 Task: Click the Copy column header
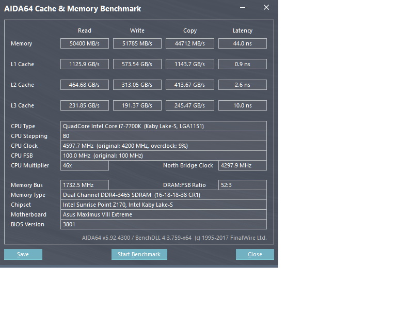190,30
